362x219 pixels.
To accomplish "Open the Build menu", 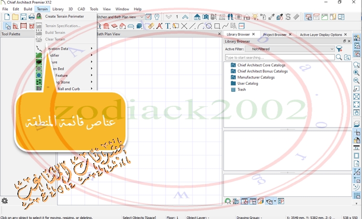I will [x=28, y=9].
